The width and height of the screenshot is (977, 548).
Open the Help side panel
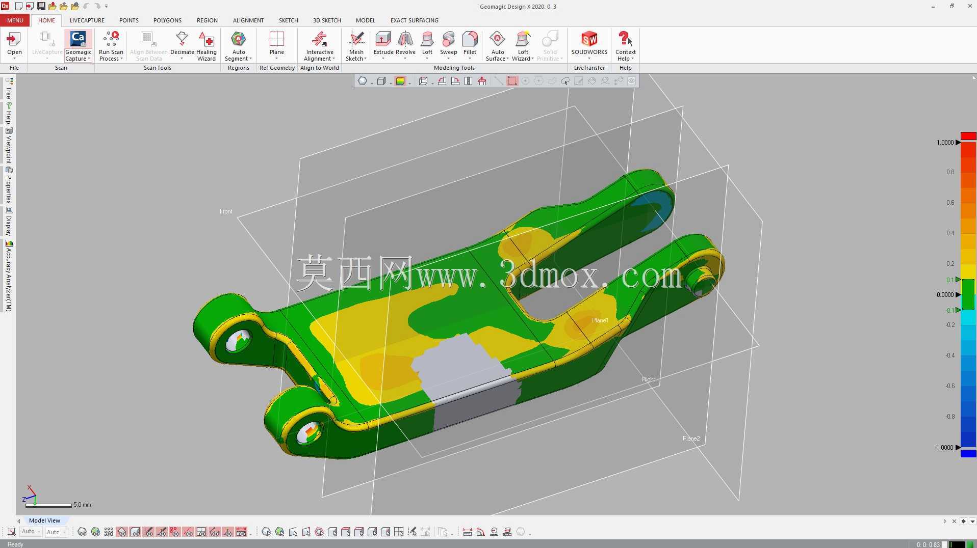[9, 113]
